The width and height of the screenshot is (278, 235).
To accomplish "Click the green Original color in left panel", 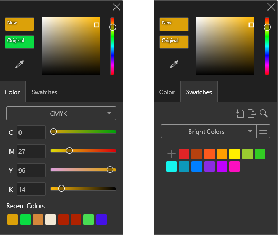I will (x=20, y=42).
